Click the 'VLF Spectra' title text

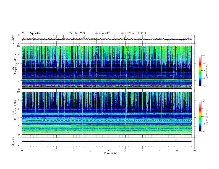31,33
